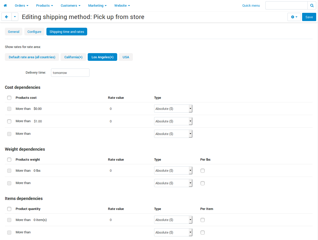Click the back arrow button
The image size is (318, 240).
7,17
